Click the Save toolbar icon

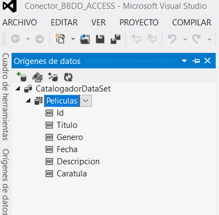click(100, 39)
